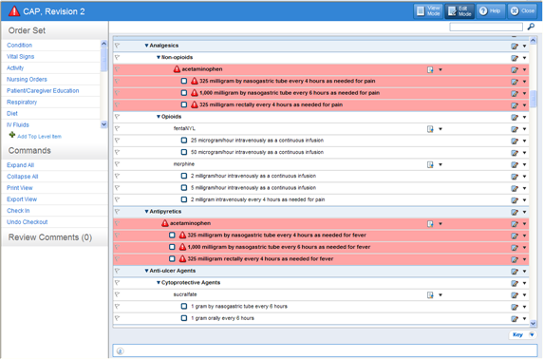Click the green plus Add Top Level icon
The height and width of the screenshot is (359, 543).
[x=12, y=135]
